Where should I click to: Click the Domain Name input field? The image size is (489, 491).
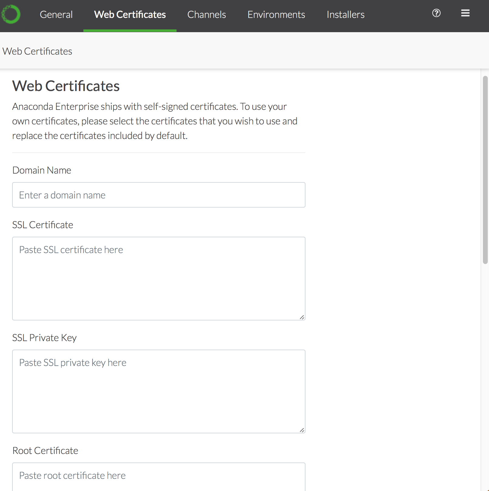click(159, 195)
